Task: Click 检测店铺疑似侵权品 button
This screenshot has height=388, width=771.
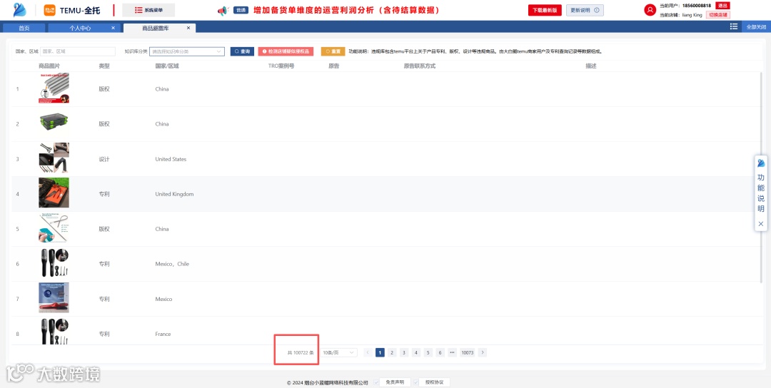Action: 286,51
